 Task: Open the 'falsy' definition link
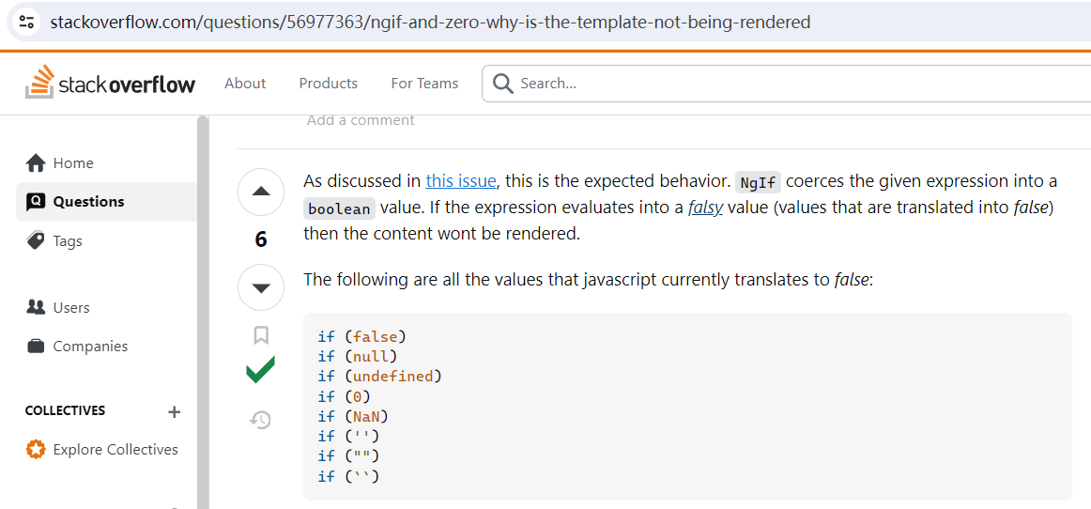tap(705, 208)
